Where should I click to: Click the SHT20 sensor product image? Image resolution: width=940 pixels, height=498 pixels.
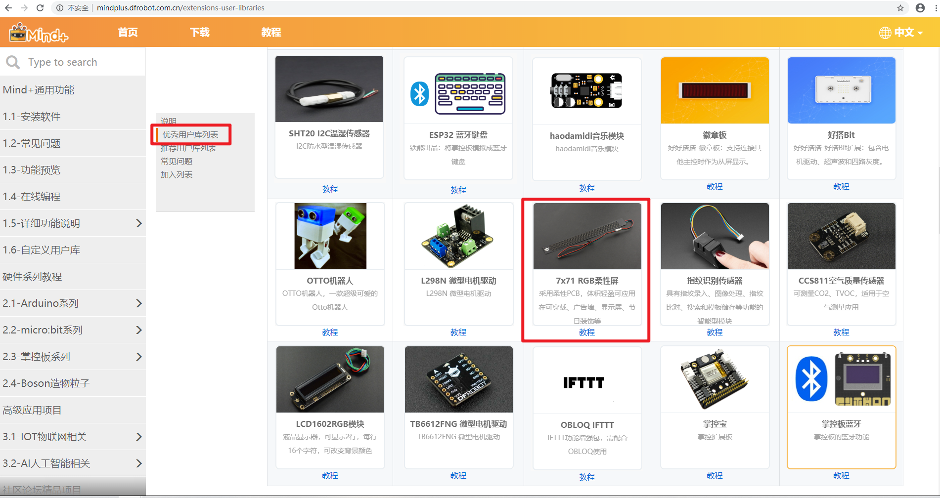[x=329, y=89]
